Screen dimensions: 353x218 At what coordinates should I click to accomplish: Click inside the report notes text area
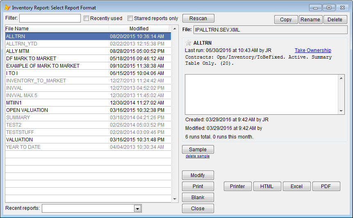[262, 95]
